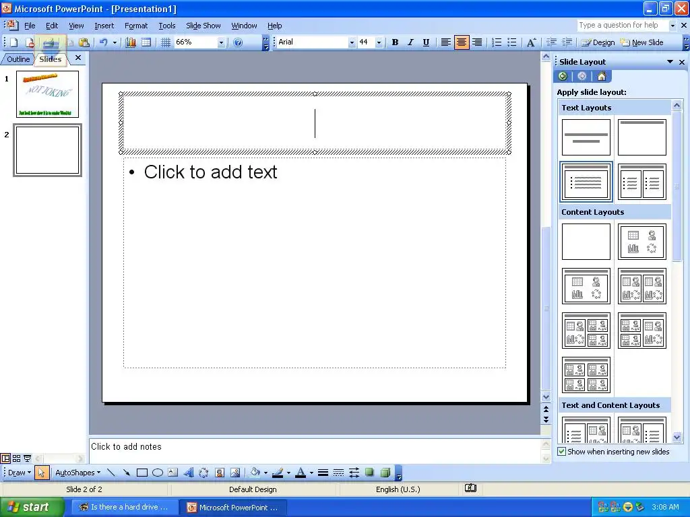Select the Arrow drawing tool
The image size is (690, 517).
click(x=126, y=473)
